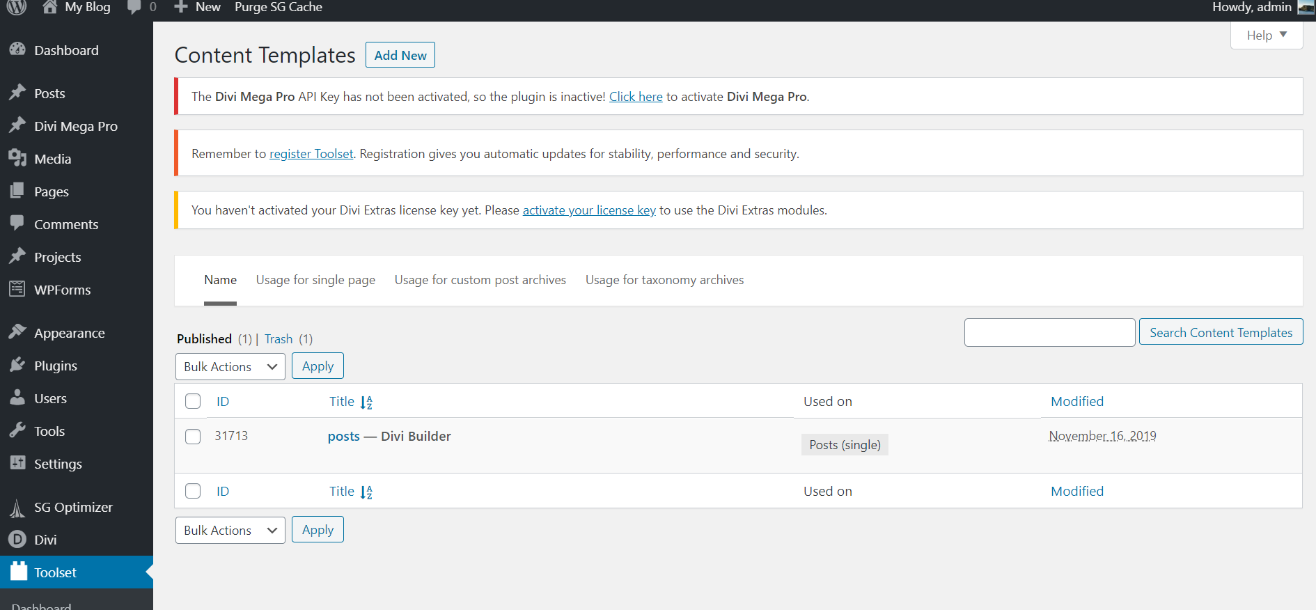Open the top Bulk Actions dropdown
Viewport: 1316px width, 610px height.
[230, 366]
